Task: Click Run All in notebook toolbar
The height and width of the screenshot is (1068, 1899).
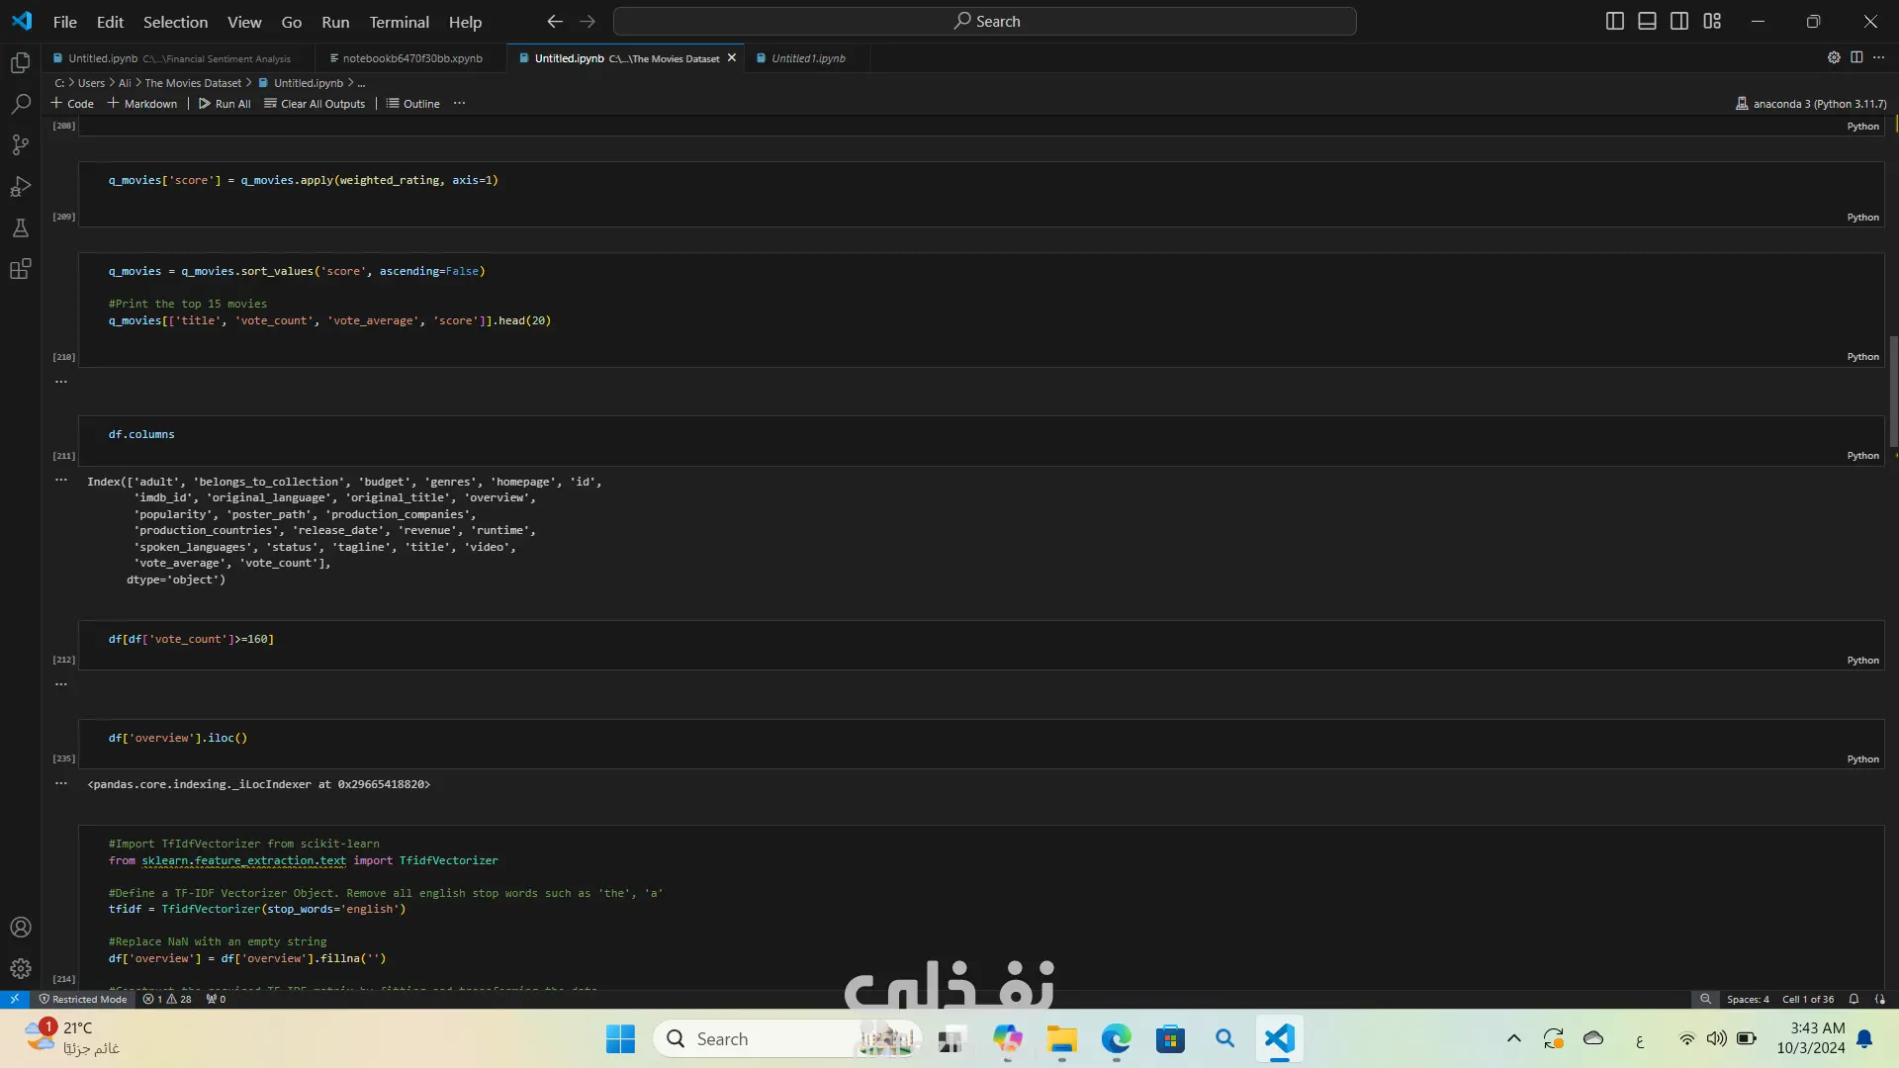Action: (225, 104)
